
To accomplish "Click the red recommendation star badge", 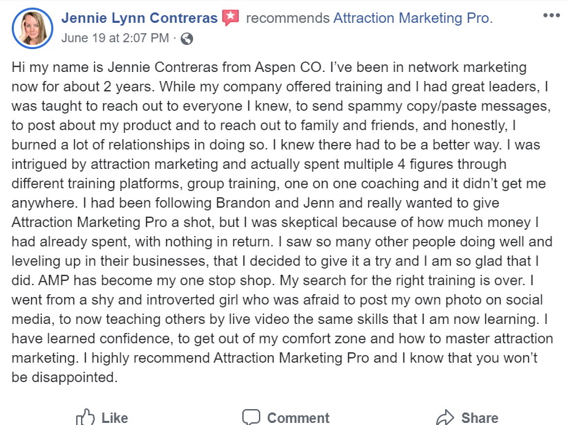I will click(x=231, y=18).
